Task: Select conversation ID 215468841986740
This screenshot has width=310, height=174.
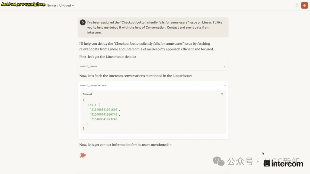Action: pyautogui.click(x=104, y=114)
